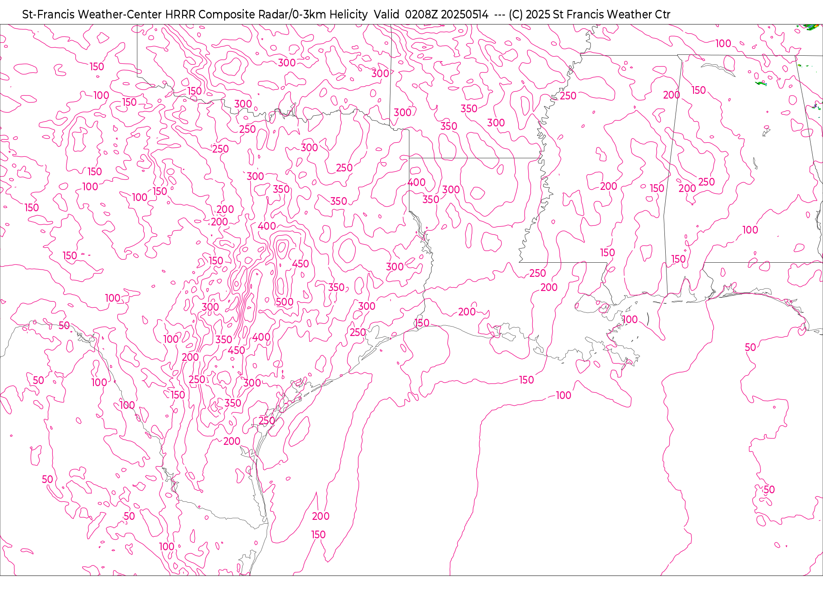
Task: Click '(C) 2025 St Francis Weather Ctr'
Action: pyautogui.click(x=589, y=15)
